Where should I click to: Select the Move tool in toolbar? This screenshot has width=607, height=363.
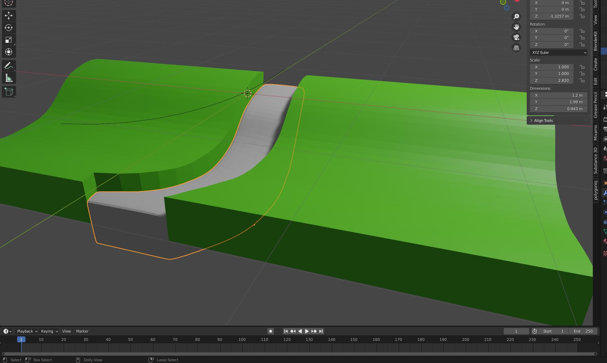click(x=9, y=16)
